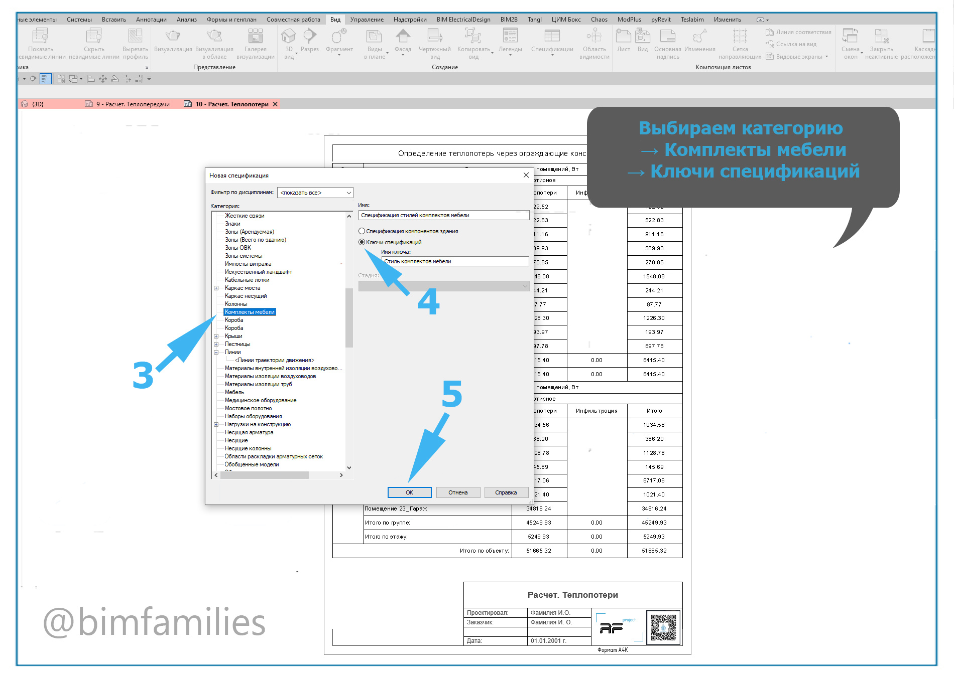
Task: Click the Сетка направляющих tool
Action: 740,43
